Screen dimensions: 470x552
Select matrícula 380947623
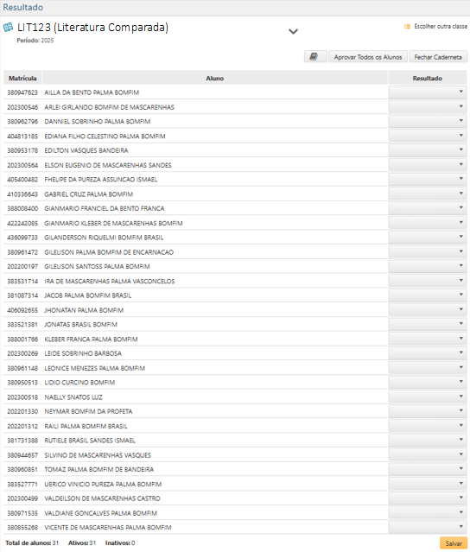(x=22, y=92)
